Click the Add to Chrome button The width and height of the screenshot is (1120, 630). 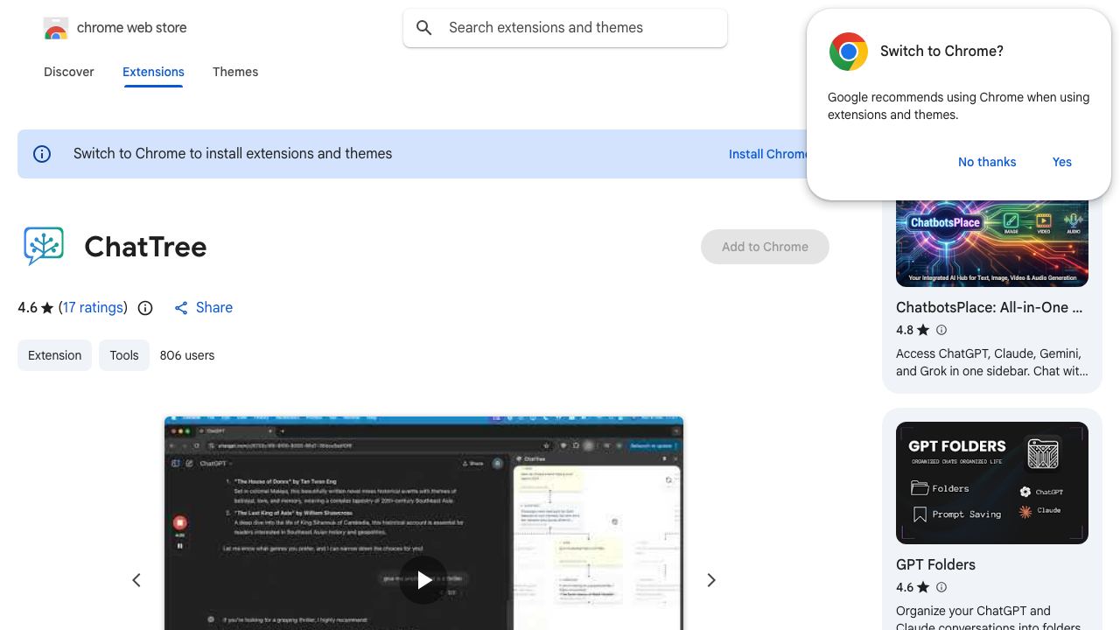coord(765,247)
